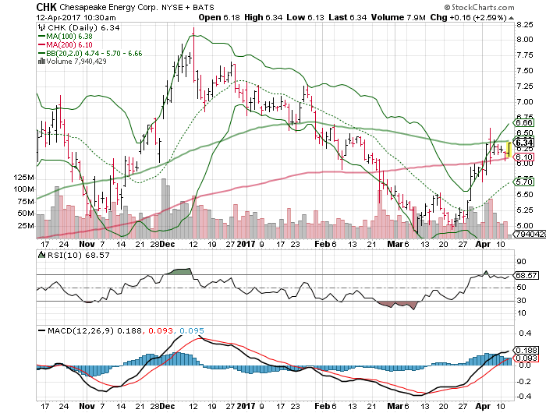Click the Dec label on the price chart axis

167,244
